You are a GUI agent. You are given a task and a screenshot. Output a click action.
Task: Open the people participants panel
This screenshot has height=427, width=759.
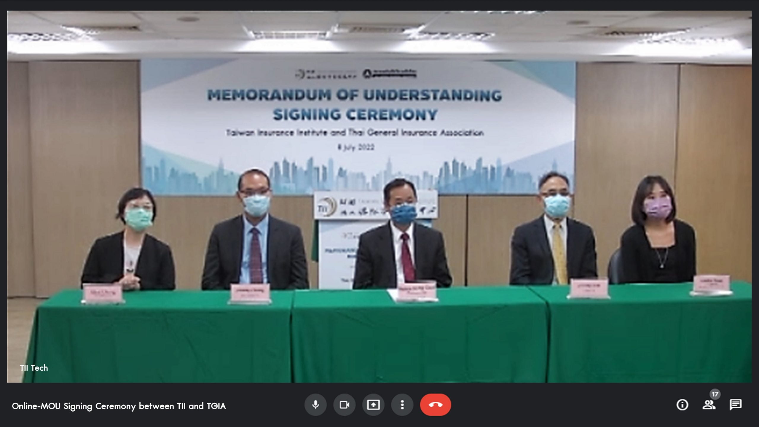click(x=709, y=405)
